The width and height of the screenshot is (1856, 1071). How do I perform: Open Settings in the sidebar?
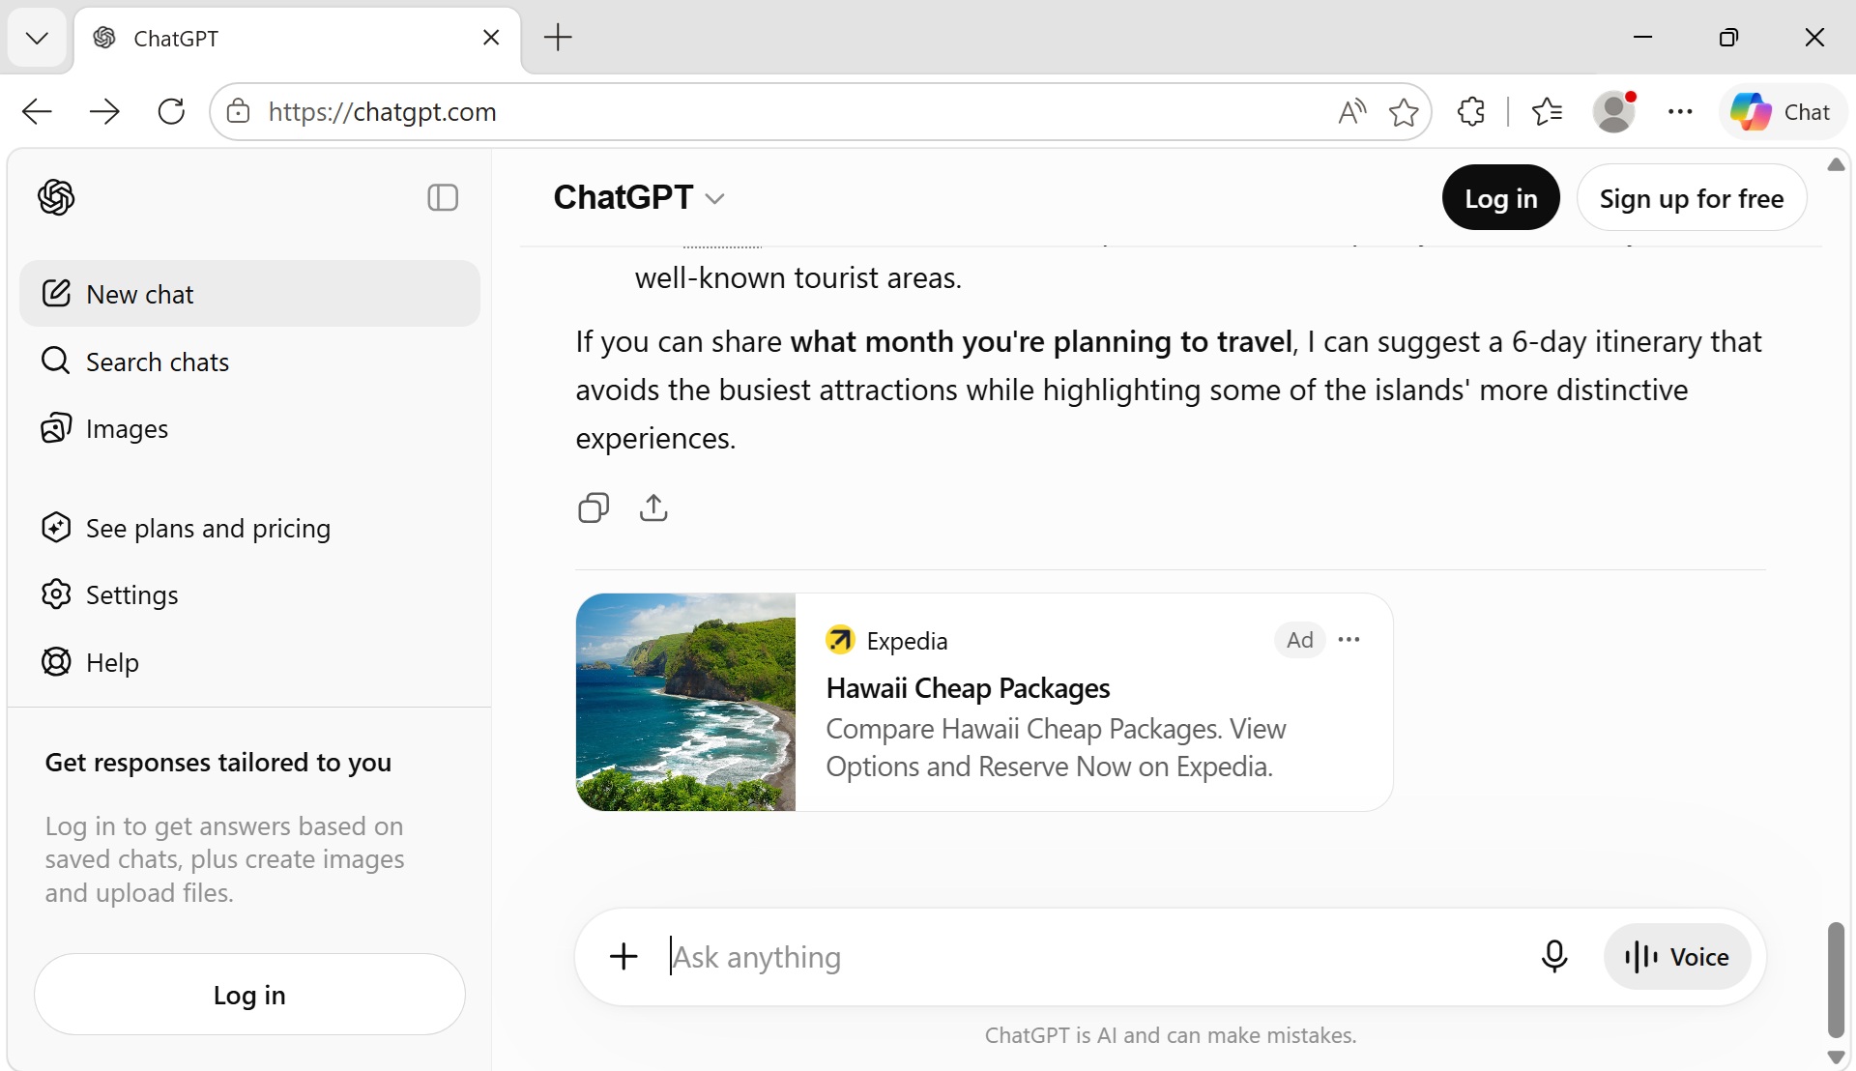click(x=249, y=594)
